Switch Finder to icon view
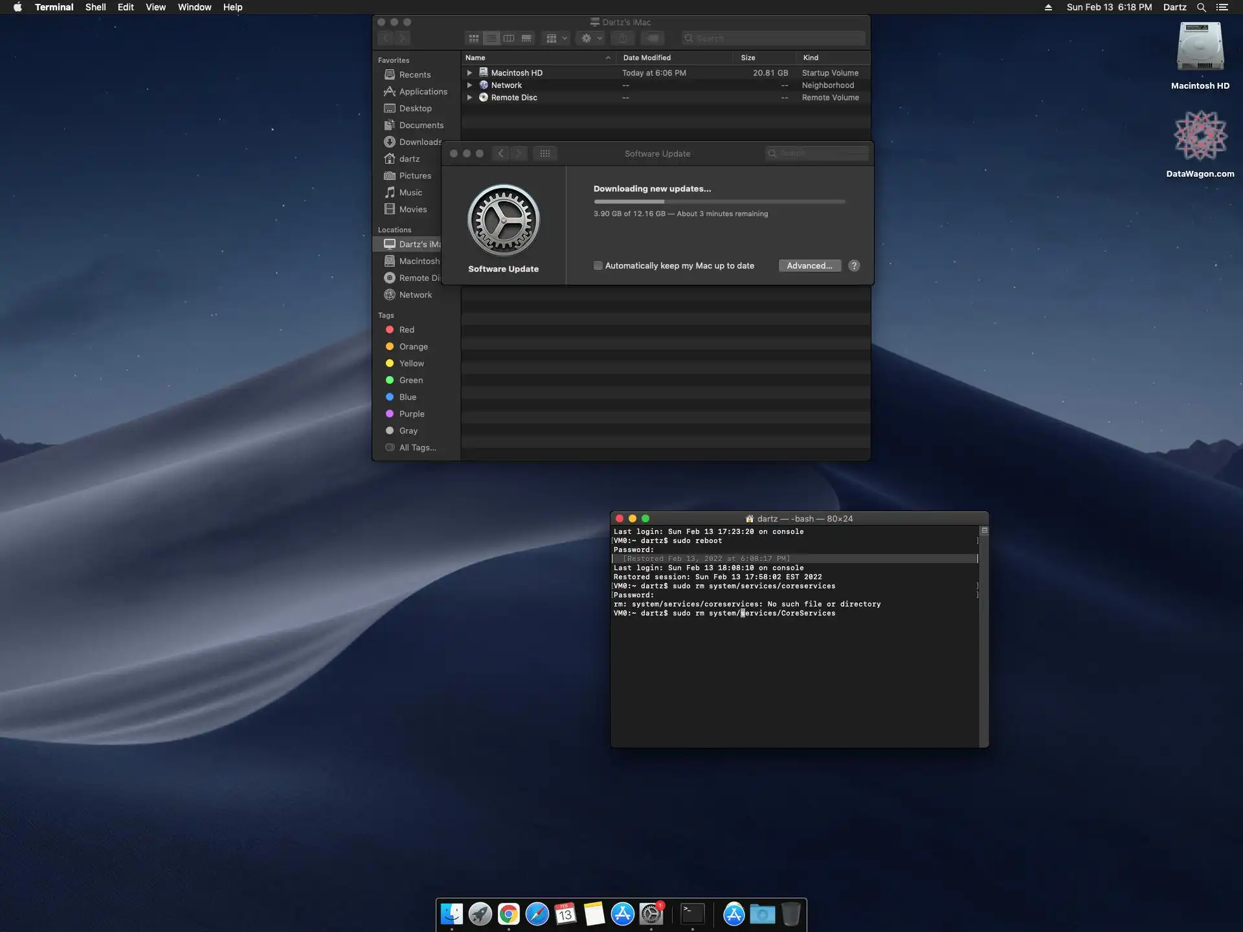The height and width of the screenshot is (932, 1243). click(474, 38)
